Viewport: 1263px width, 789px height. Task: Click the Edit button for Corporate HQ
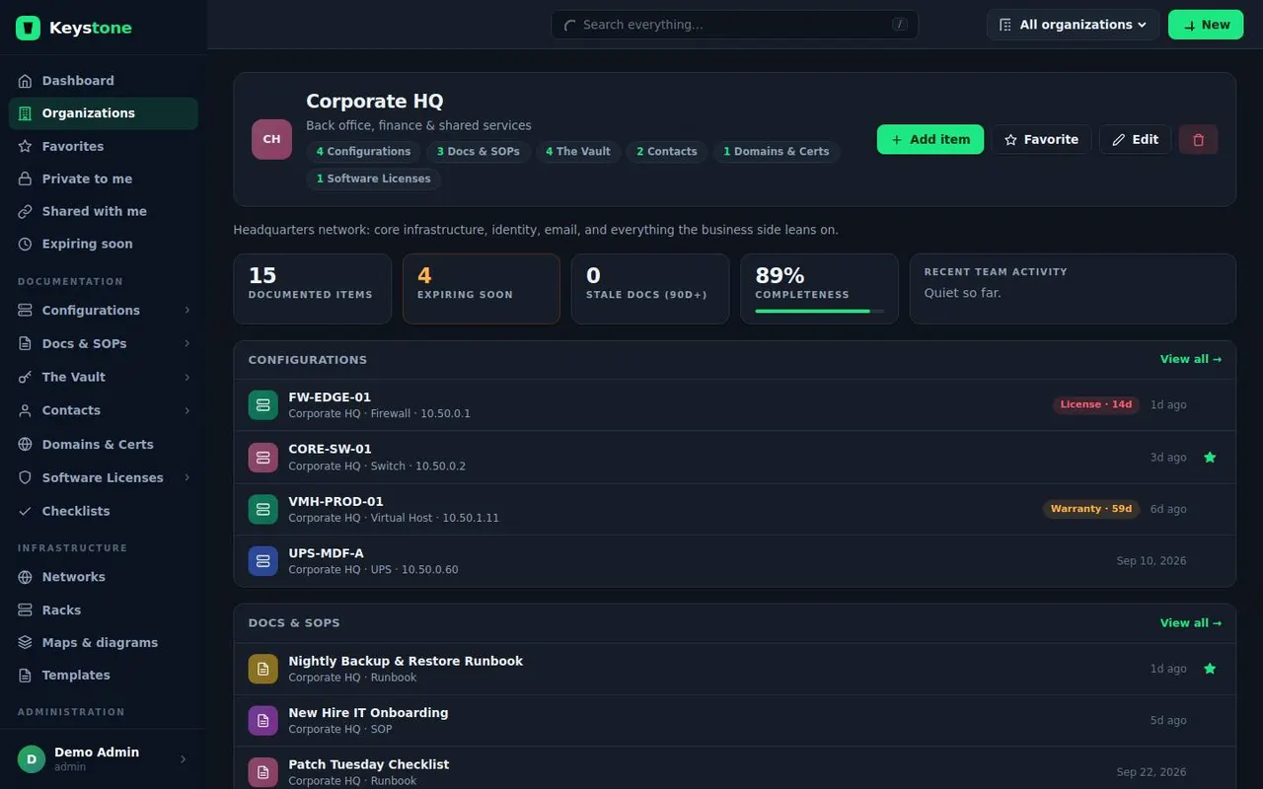(x=1136, y=140)
